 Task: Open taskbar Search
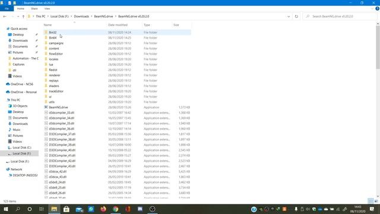(18, 209)
